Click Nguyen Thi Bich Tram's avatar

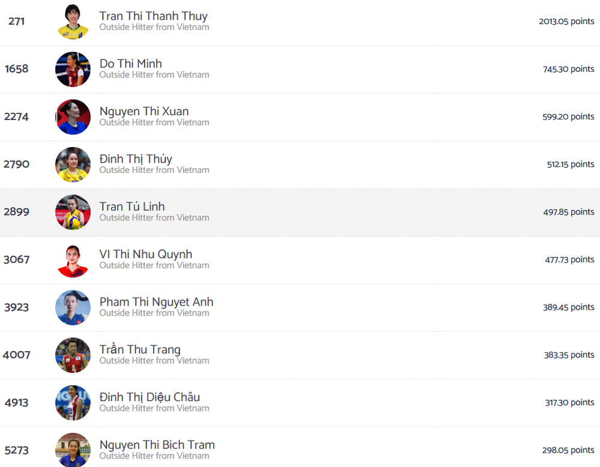coord(73,450)
